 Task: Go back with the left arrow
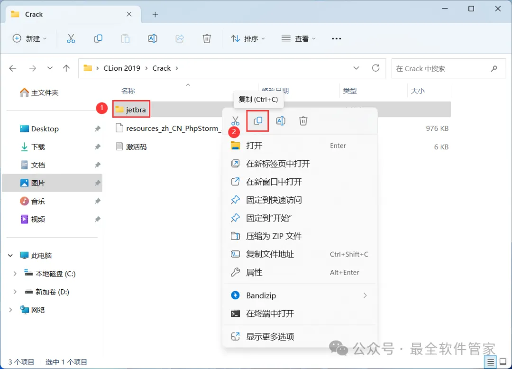(13, 68)
